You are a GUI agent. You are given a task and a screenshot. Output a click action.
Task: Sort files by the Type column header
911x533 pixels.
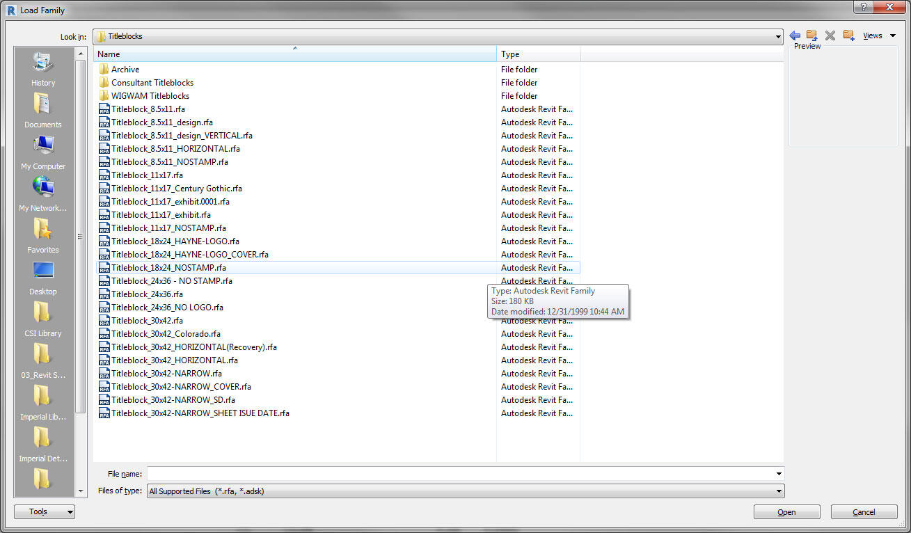point(539,54)
